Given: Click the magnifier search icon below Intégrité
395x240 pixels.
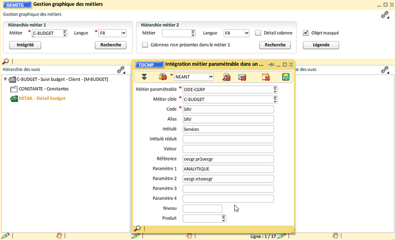Looking at the screenshot, I should pos(6,62).
